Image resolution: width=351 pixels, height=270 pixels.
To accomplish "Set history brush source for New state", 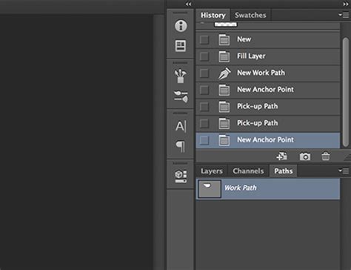I will click(x=204, y=39).
